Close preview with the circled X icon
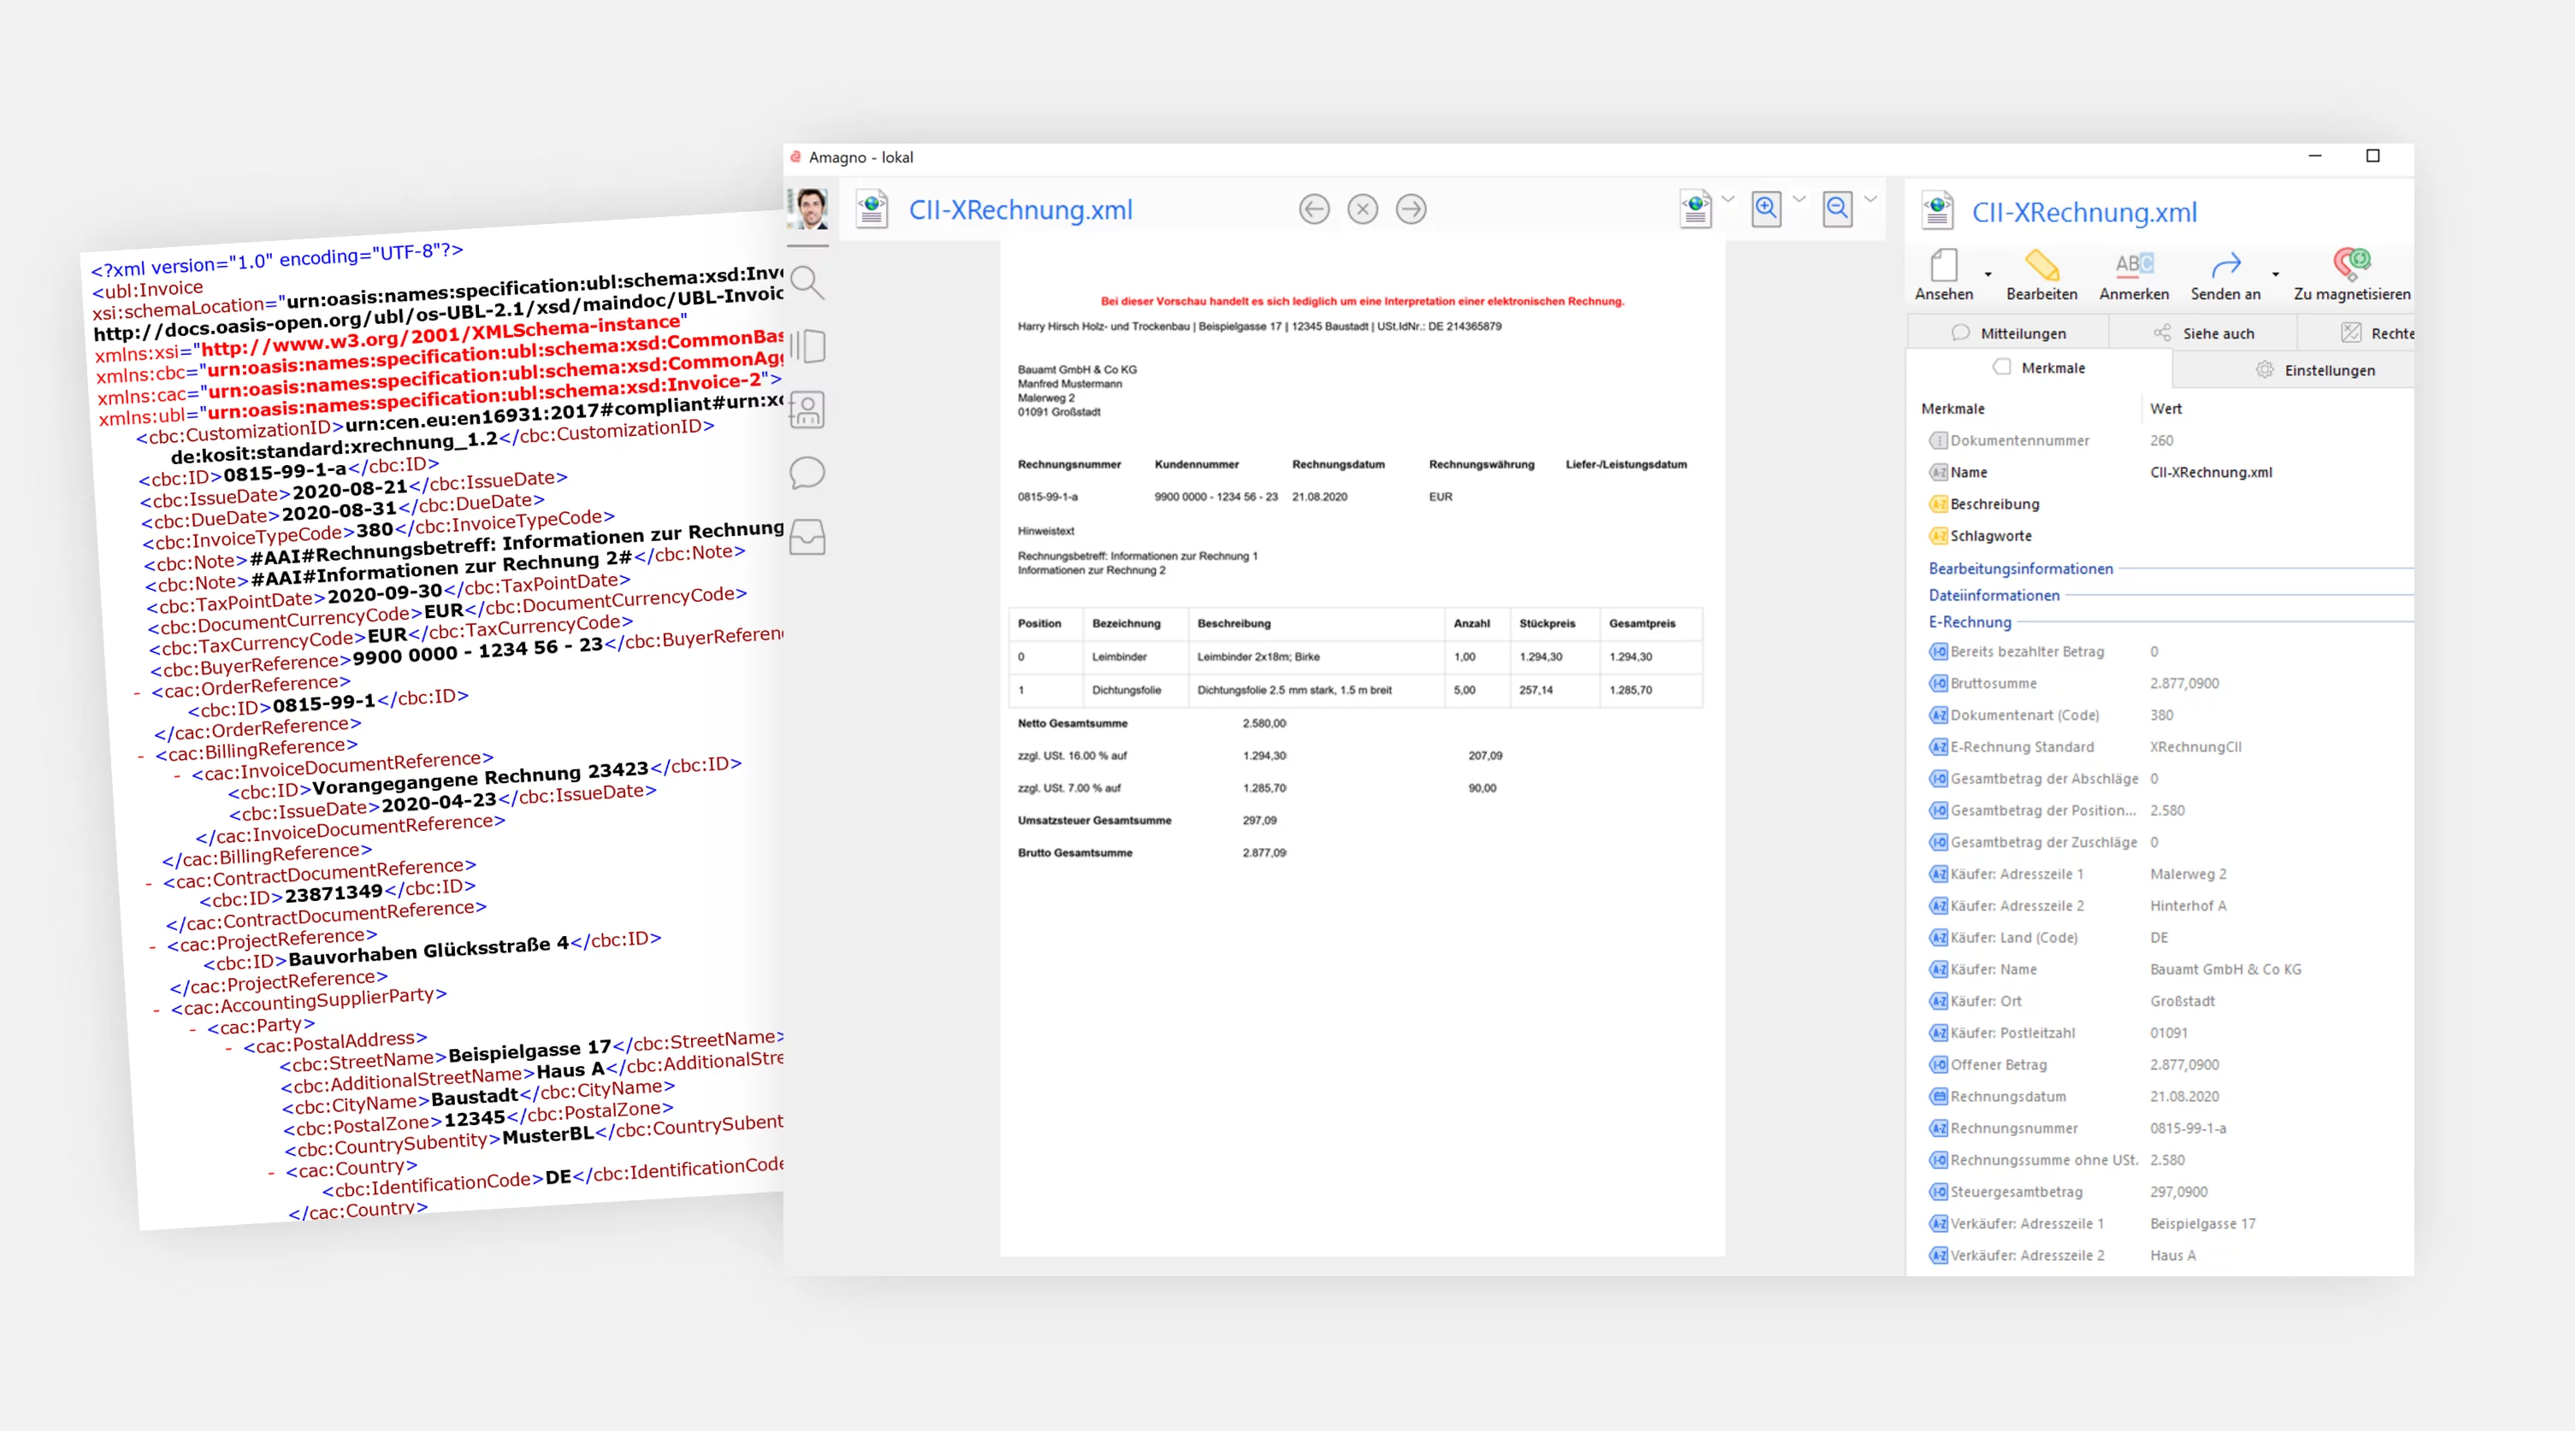Screen dimensions: 2576x1431 click(x=1362, y=209)
